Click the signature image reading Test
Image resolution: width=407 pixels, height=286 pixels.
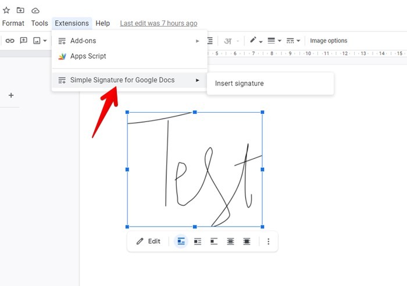[x=195, y=170]
